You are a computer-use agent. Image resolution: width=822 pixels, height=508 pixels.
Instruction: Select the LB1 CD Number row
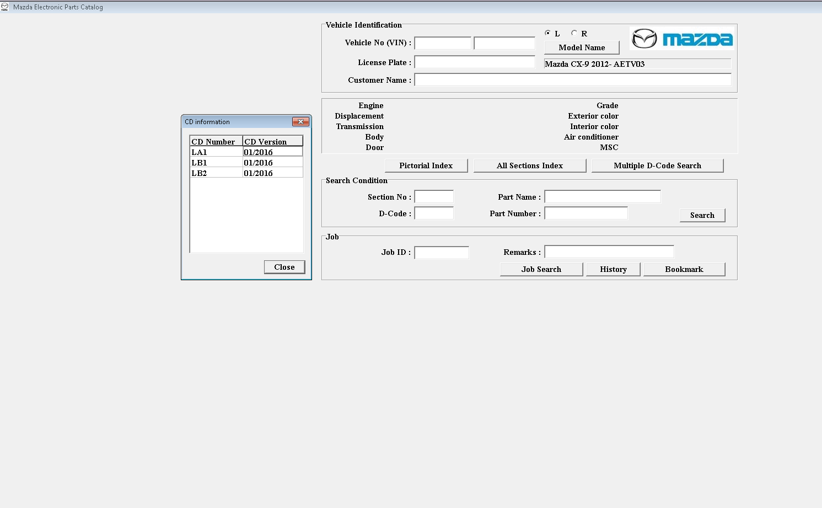[216, 163]
